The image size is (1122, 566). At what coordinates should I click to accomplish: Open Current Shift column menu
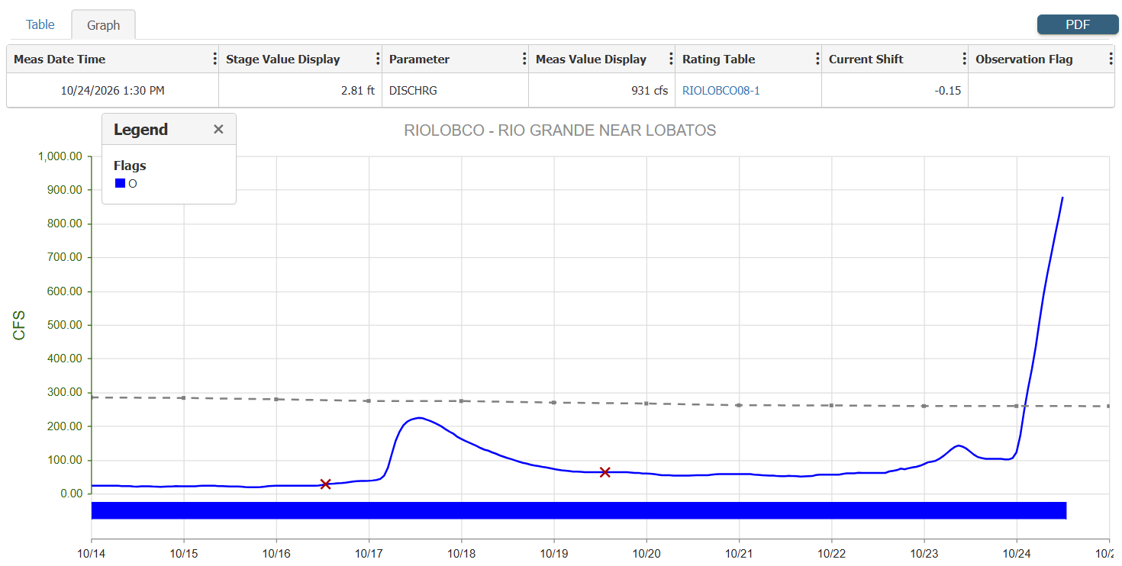click(963, 59)
